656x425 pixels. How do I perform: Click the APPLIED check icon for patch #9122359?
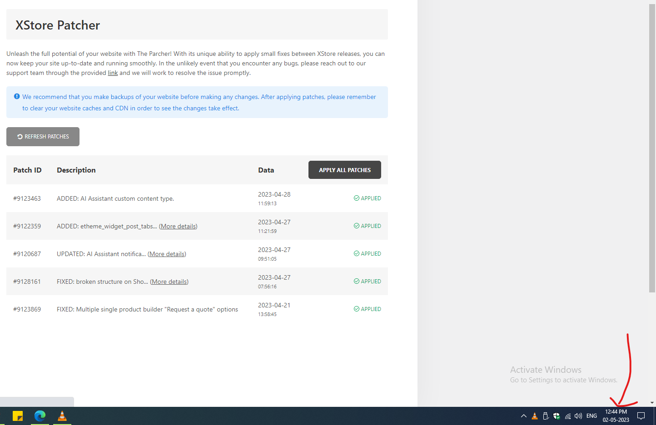tap(357, 226)
